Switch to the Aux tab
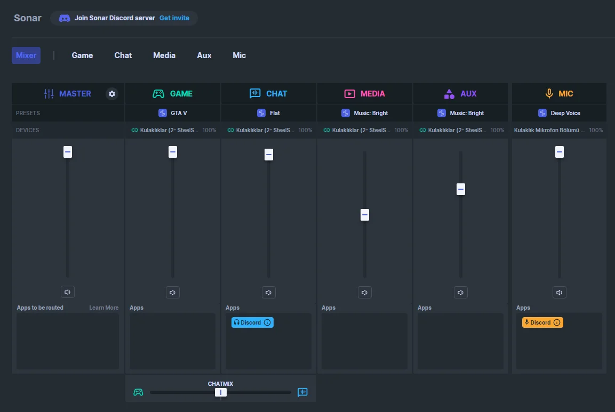615x412 pixels. point(204,55)
